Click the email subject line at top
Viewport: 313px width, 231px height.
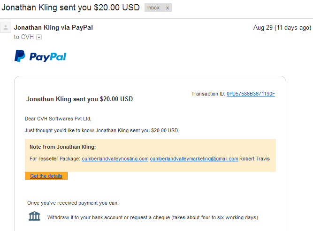point(70,8)
